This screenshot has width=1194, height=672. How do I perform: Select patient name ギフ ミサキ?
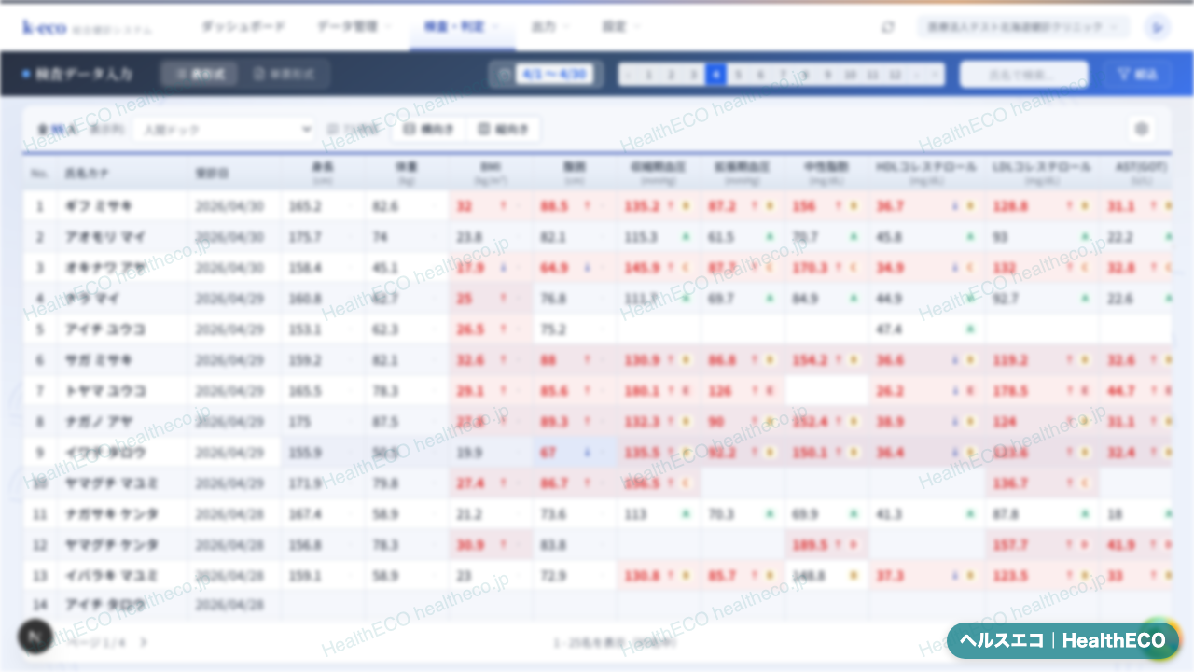coord(98,206)
